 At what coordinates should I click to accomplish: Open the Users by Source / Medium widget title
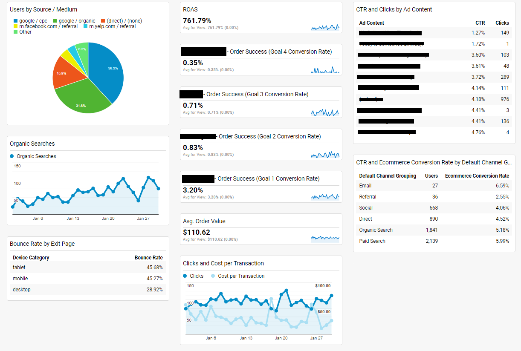click(43, 9)
